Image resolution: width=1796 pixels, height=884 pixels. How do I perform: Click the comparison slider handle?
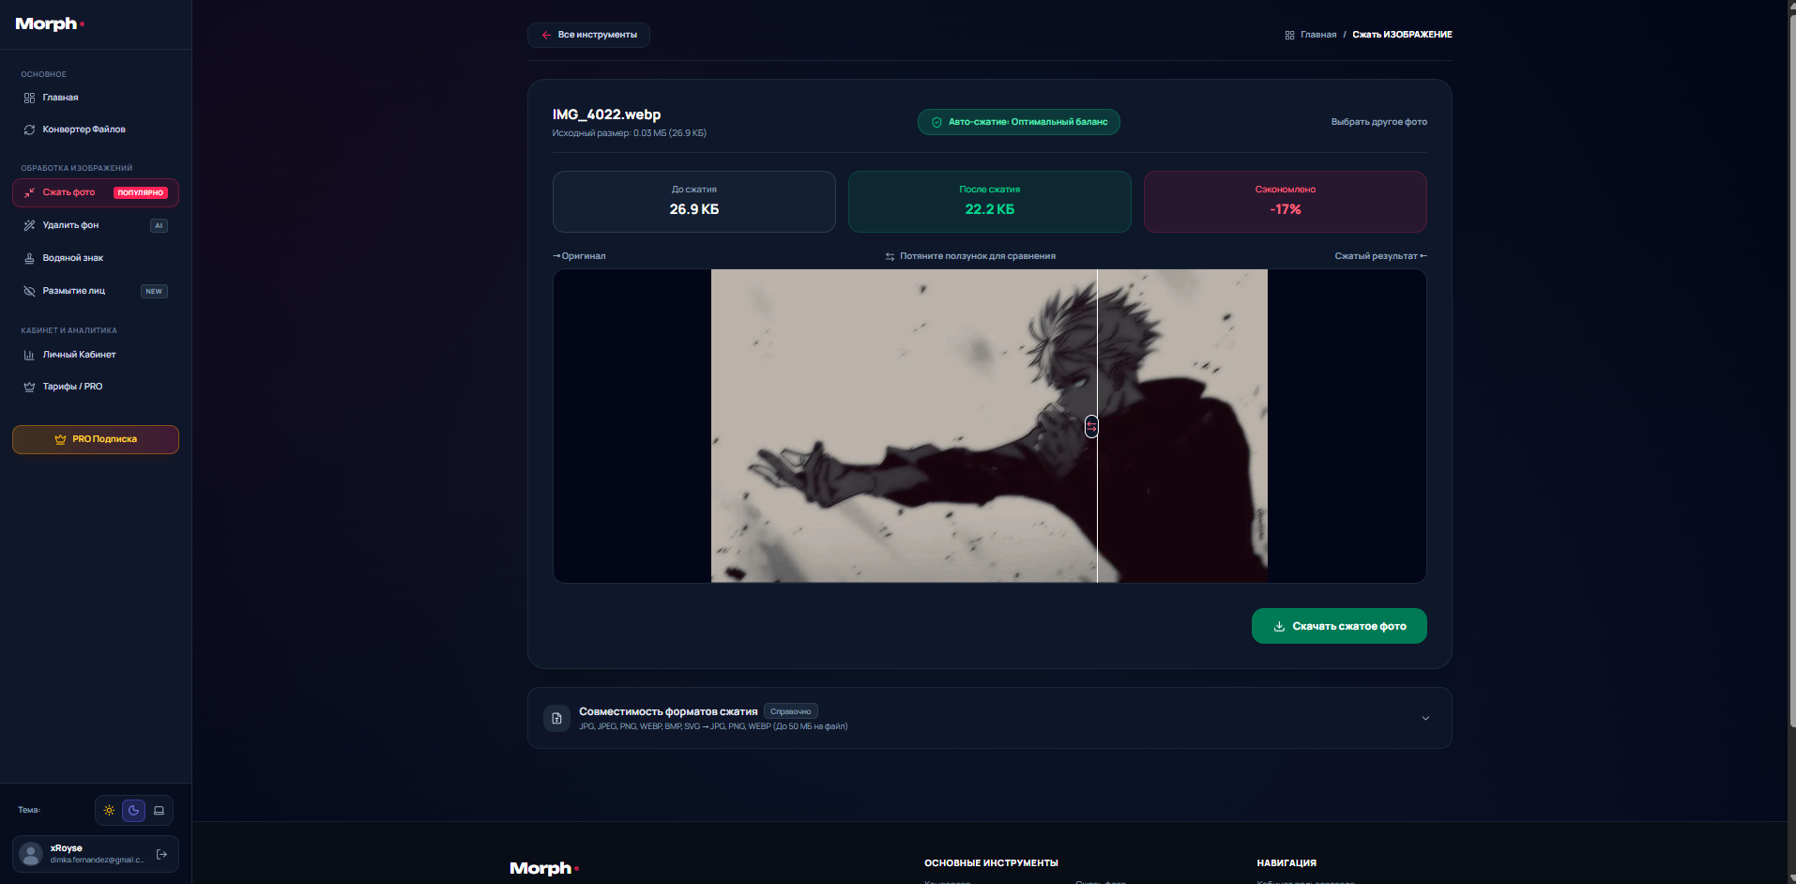pyautogui.click(x=1091, y=427)
